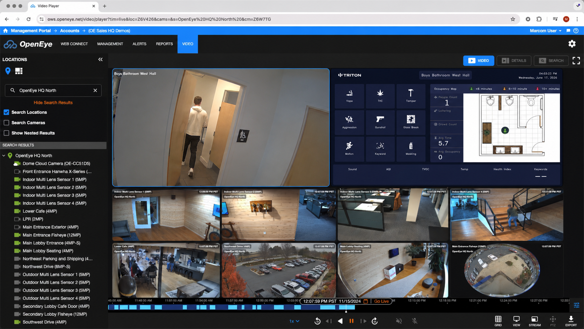Select the Motion sensor tile
Screen dimensions: 584x329
click(349, 149)
